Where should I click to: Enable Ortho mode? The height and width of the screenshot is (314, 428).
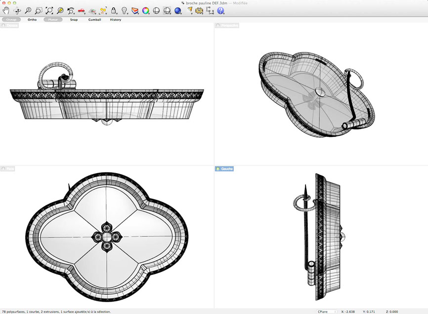pos(32,20)
